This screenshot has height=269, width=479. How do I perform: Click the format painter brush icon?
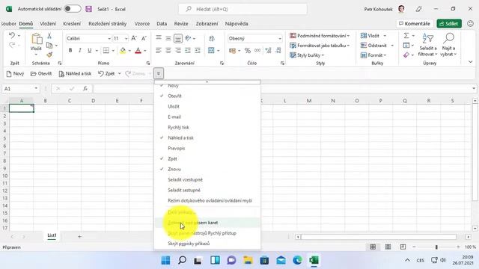click(49, 55)
